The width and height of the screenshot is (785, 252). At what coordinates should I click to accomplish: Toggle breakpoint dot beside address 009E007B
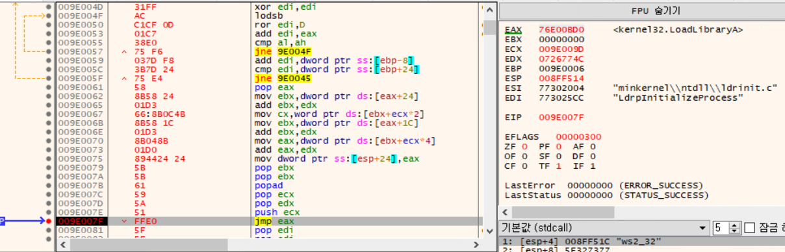(49, 186)
